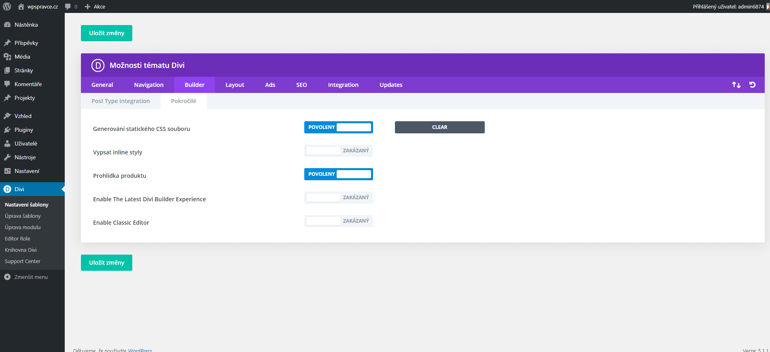Viewport: 770px width, 352px height.
Task: Click the Stránky pages icon
Action: click(7, 70)
